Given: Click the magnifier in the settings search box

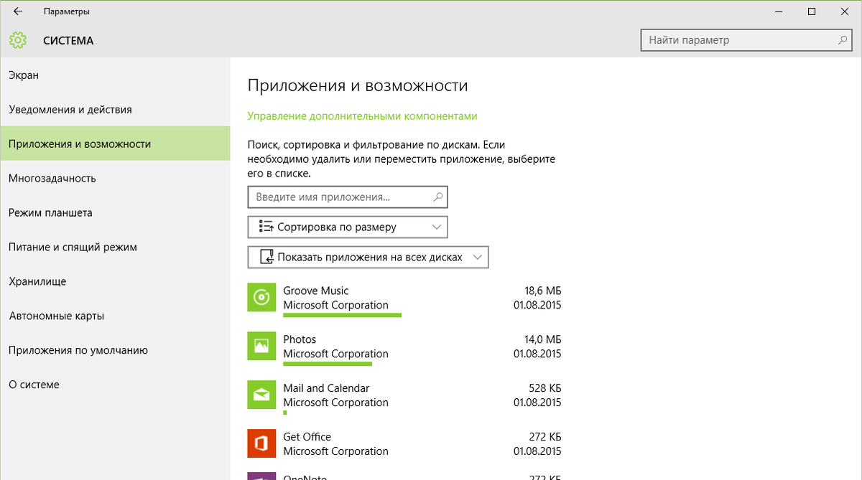Looking at the screenshot, I should 843,40.
